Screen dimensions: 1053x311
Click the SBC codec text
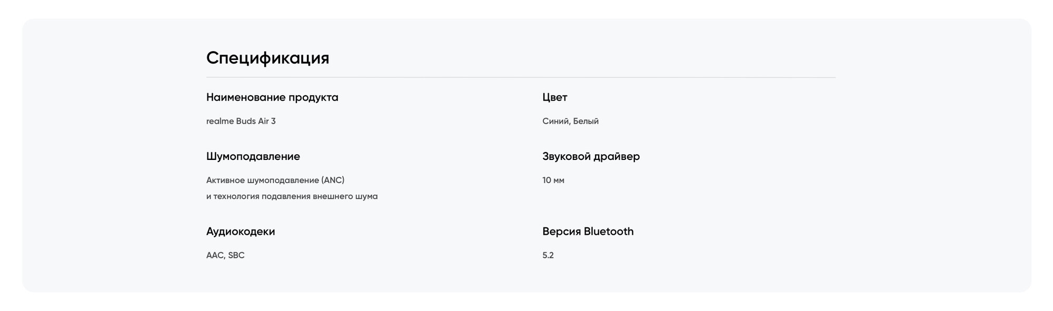[x=236, y=255]
